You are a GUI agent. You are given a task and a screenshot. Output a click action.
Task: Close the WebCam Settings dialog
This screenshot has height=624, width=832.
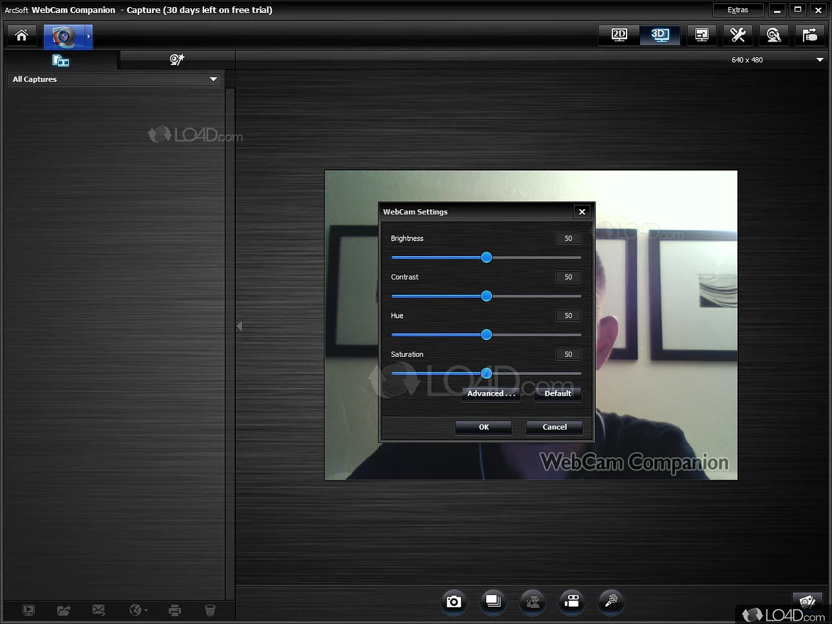pyautogui.click(x=582, y=212)
